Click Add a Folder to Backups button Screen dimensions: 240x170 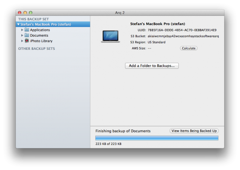tap(152, 66)
